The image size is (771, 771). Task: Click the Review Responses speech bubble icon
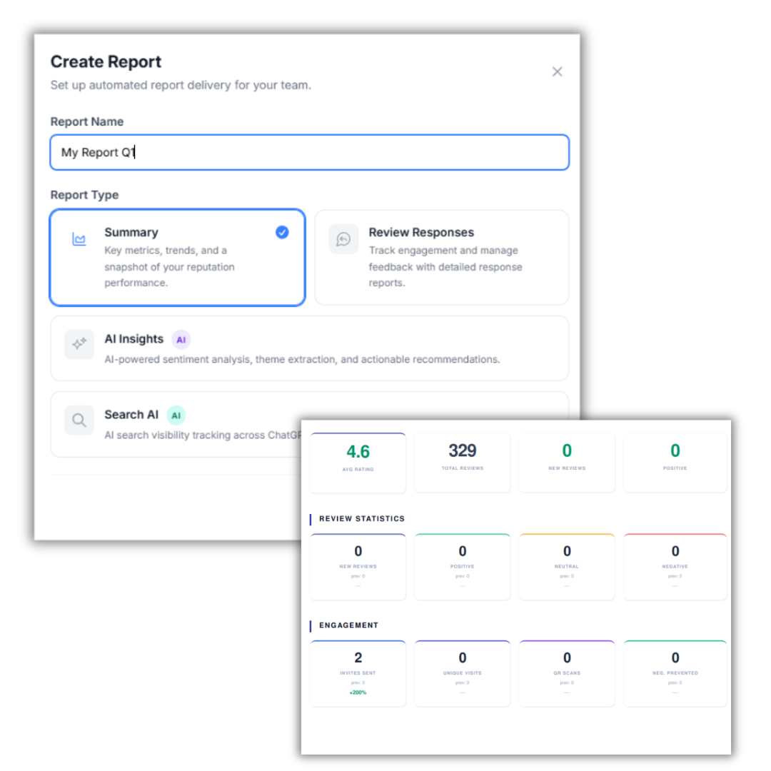pos(343,240)
